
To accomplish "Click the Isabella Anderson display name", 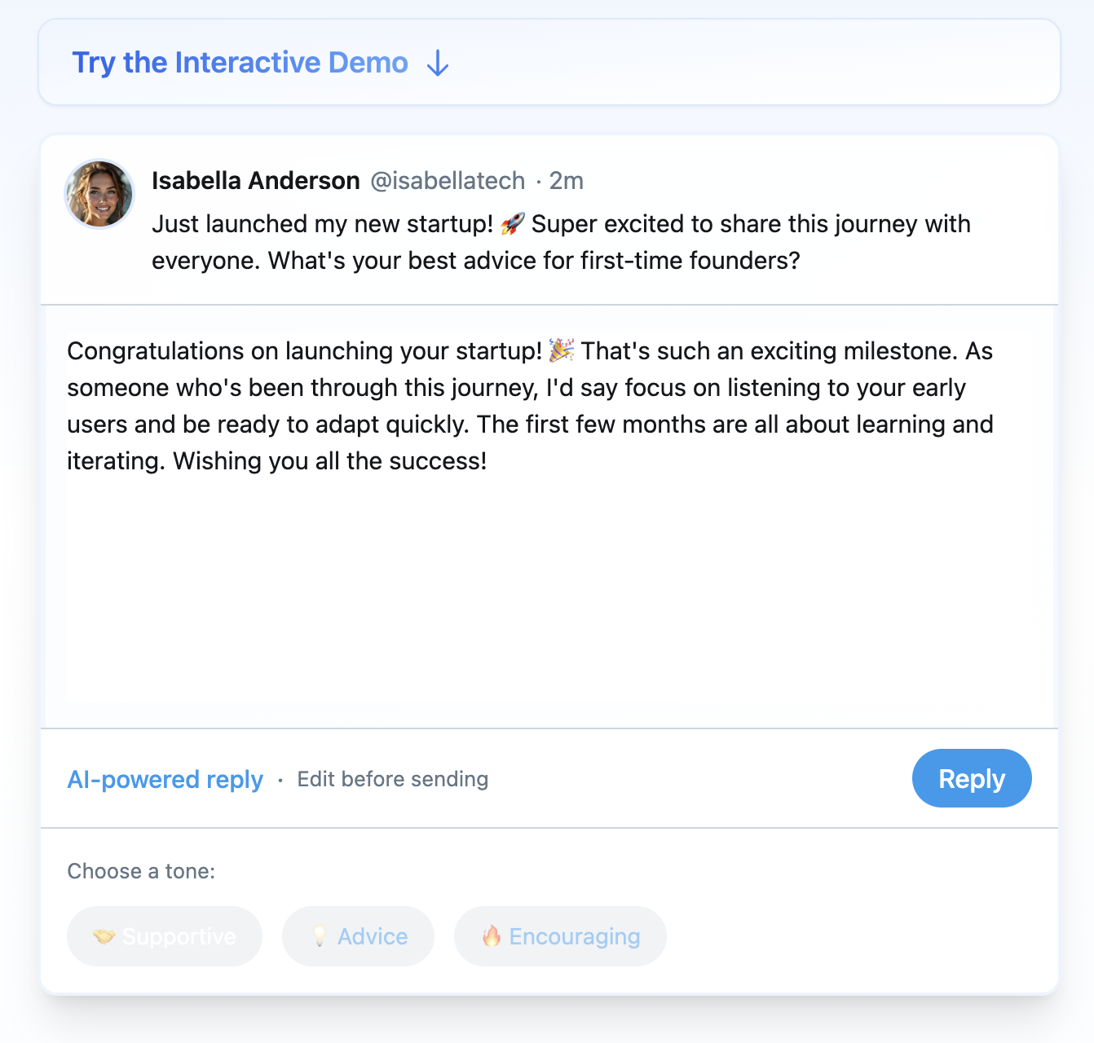I will point(255,181).
